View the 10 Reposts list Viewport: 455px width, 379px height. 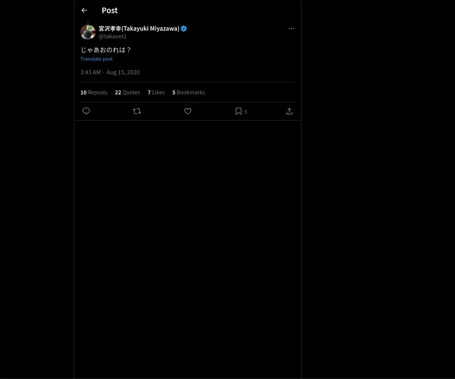coord(94,92)
